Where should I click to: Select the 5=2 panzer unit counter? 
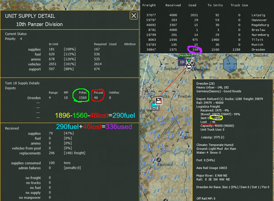click(x=154, y=105)
